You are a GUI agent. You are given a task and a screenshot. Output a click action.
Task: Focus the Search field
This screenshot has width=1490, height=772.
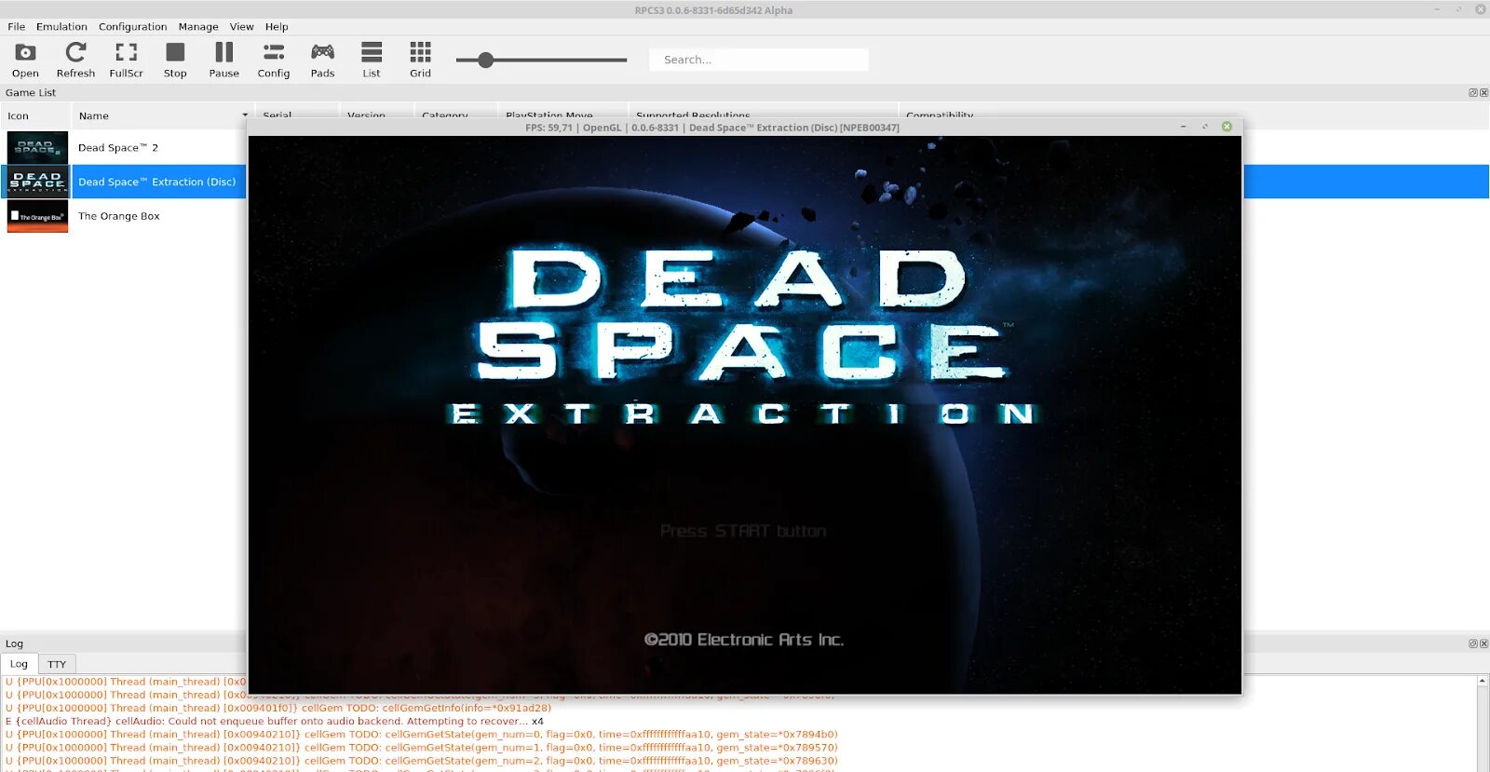pos(759,60)
